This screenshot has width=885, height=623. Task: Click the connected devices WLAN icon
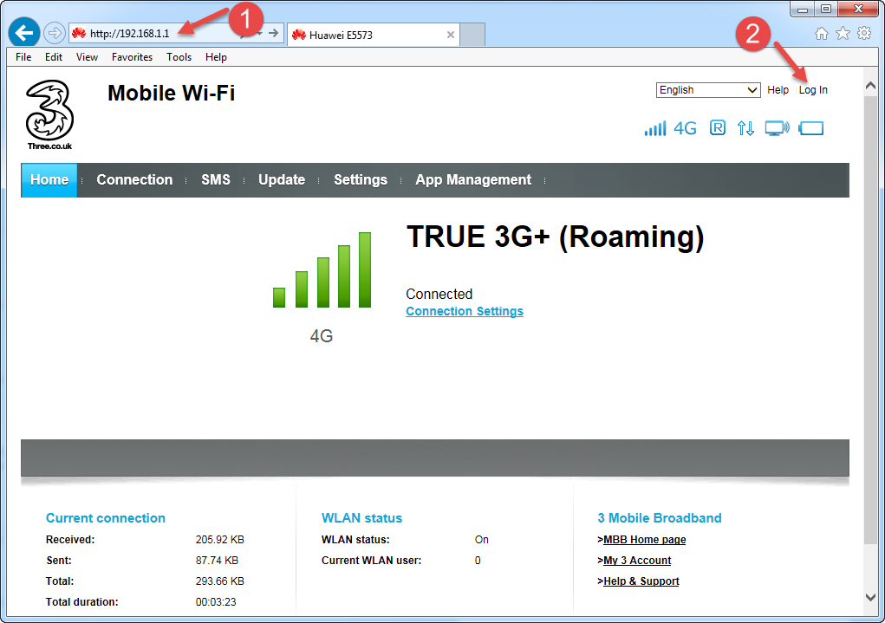(x=778, y=128)
